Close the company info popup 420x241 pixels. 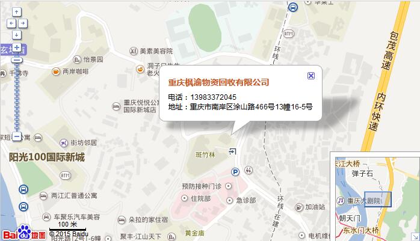point(310,76)
